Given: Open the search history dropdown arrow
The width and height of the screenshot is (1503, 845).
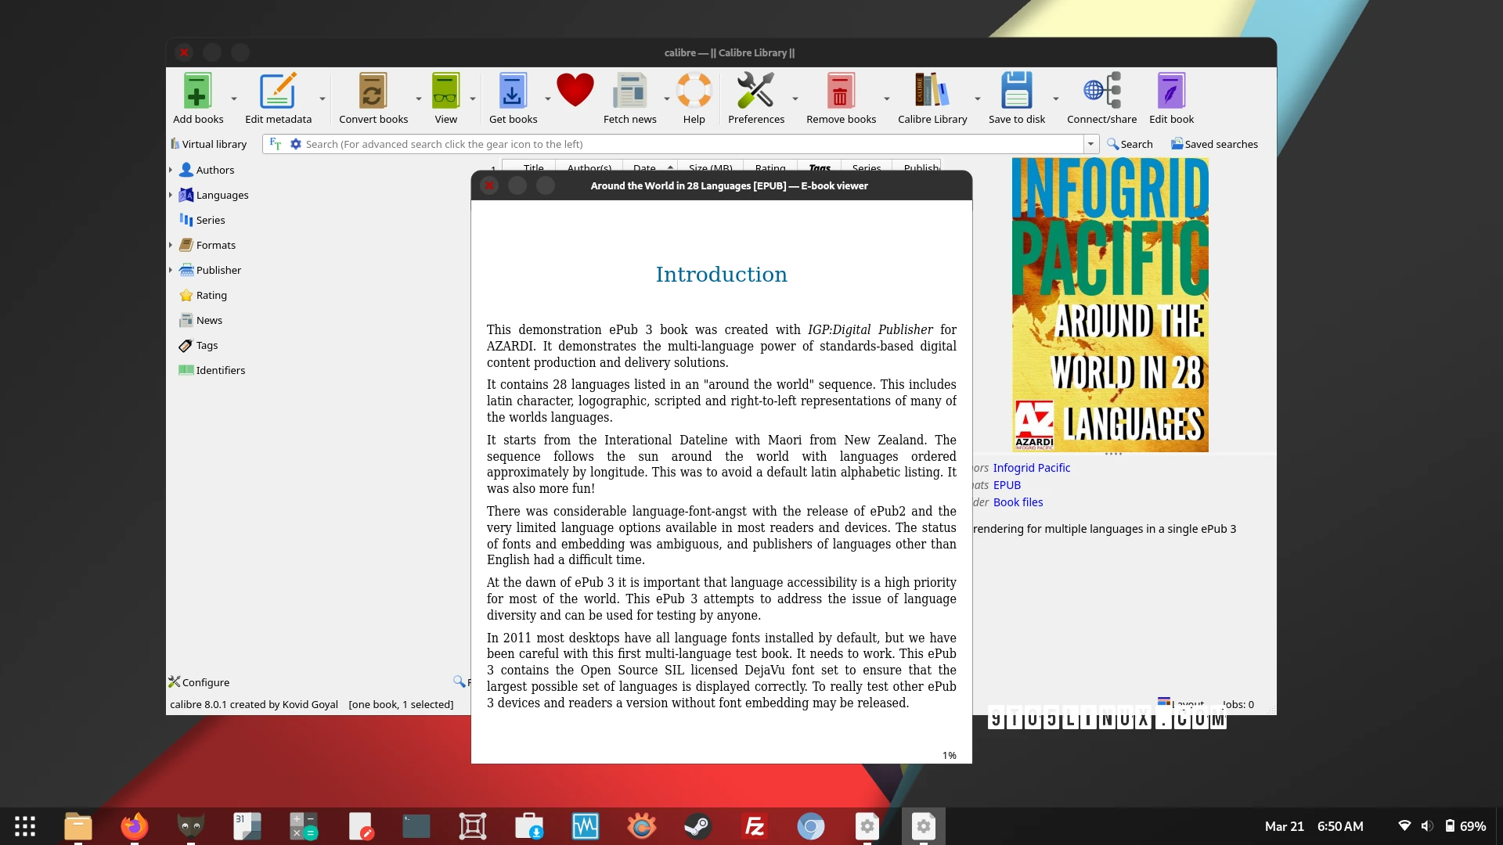Looking at the screenshot, I should [1090, 144].
